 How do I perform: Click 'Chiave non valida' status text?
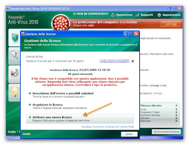pyautogui.click(x=83, y=25)
